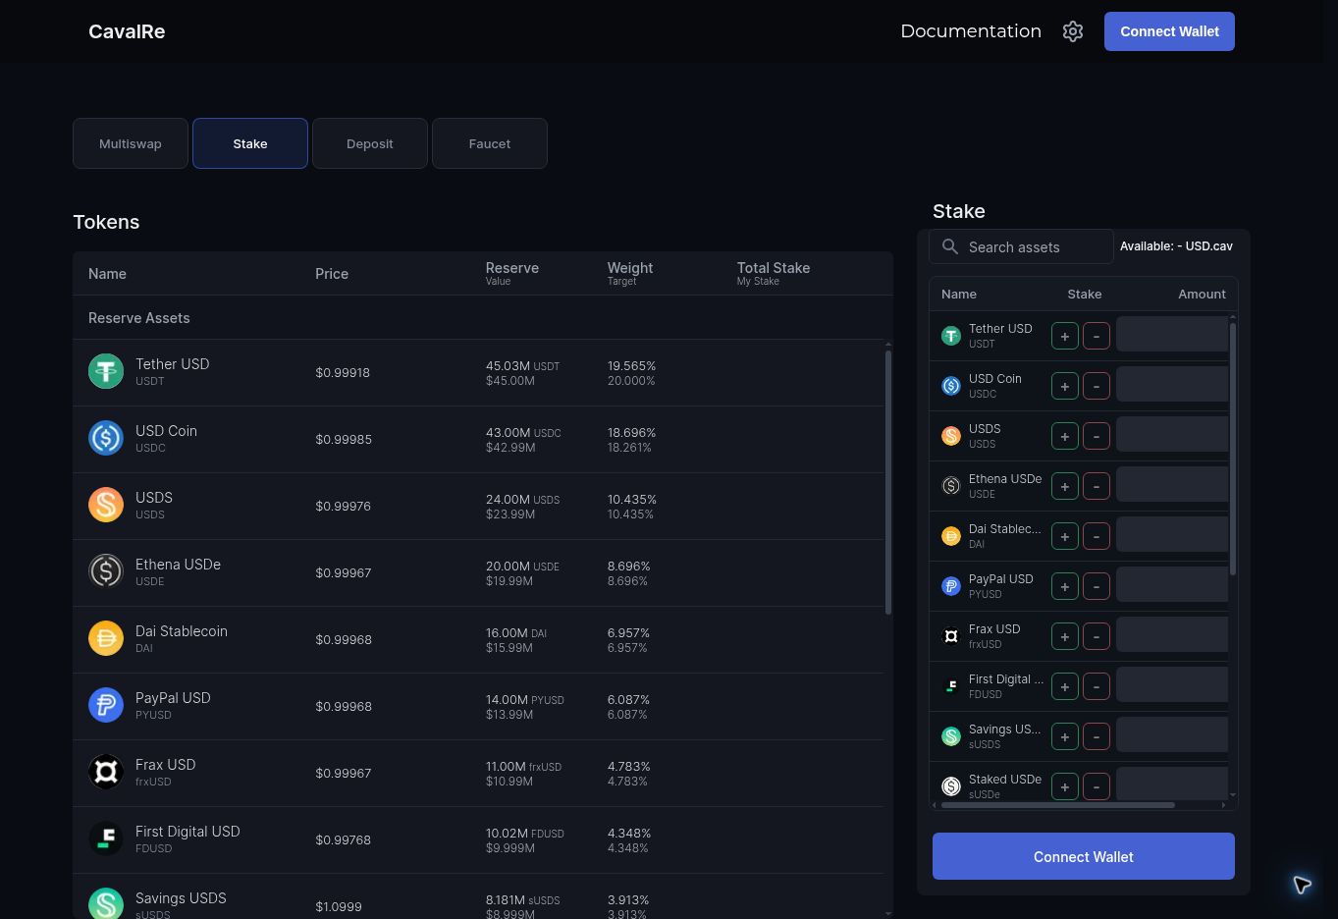Screen dimensions: 1338x919
Task: Click the USDS orange logo in Tokens table
Action: (106, 505)
